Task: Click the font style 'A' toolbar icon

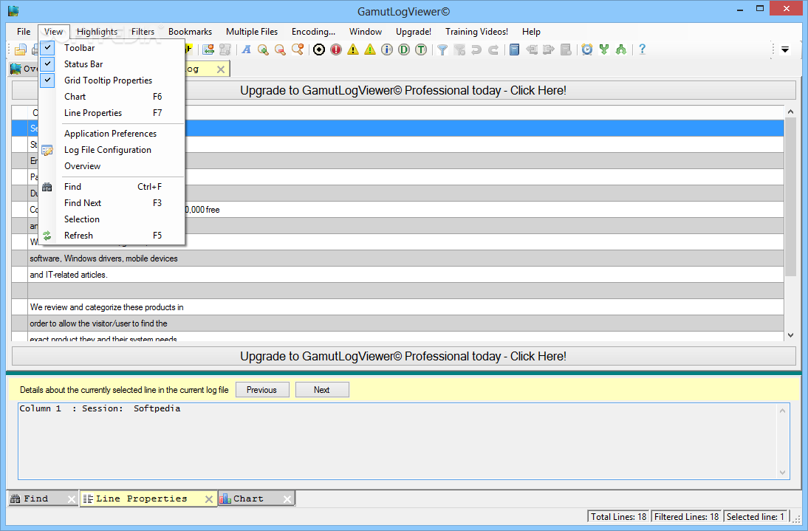Action: click(x=247, y=49)
